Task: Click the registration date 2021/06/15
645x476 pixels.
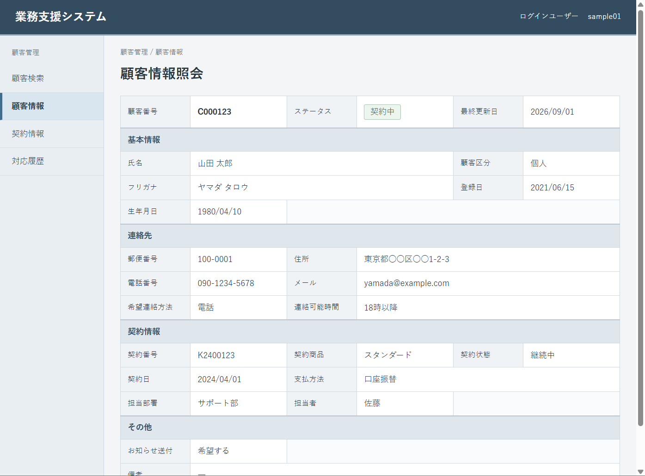Action: 552,188
